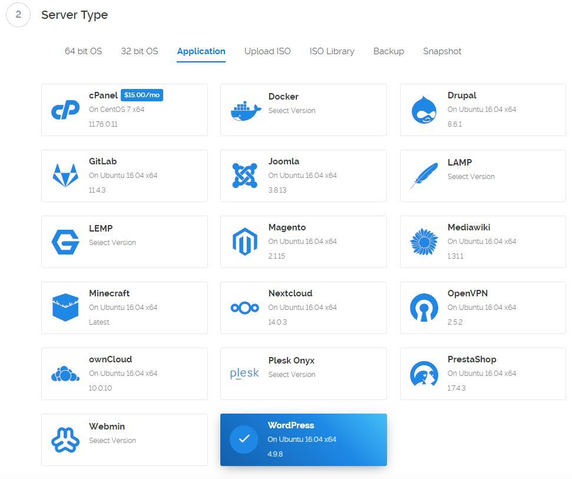572x479 pixels.
Task: Click the WordPress title text
Action: [291, 425]
